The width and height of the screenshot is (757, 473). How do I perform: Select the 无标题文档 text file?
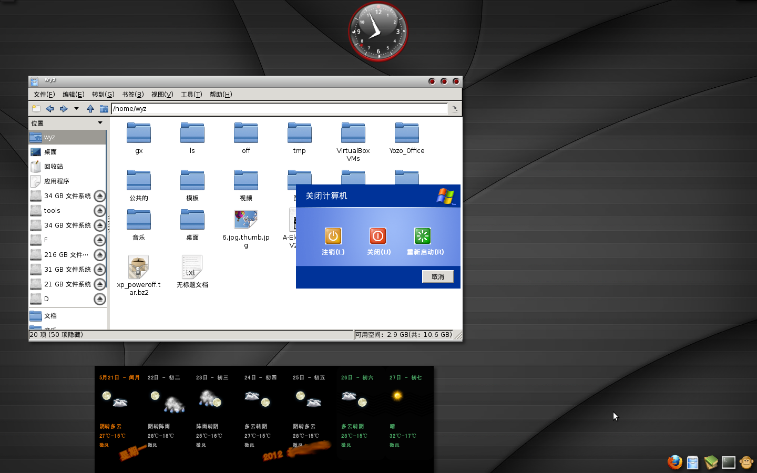click(x=192, y=272)
